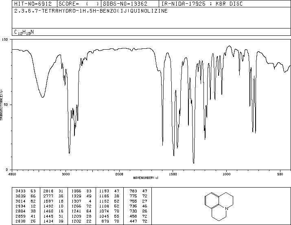Click the 1266 peak table entry

(x=76, y=206)
